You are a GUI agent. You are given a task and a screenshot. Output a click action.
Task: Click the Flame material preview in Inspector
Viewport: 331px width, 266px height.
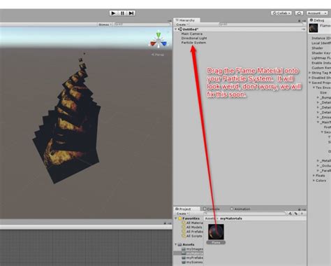[314, 28]
